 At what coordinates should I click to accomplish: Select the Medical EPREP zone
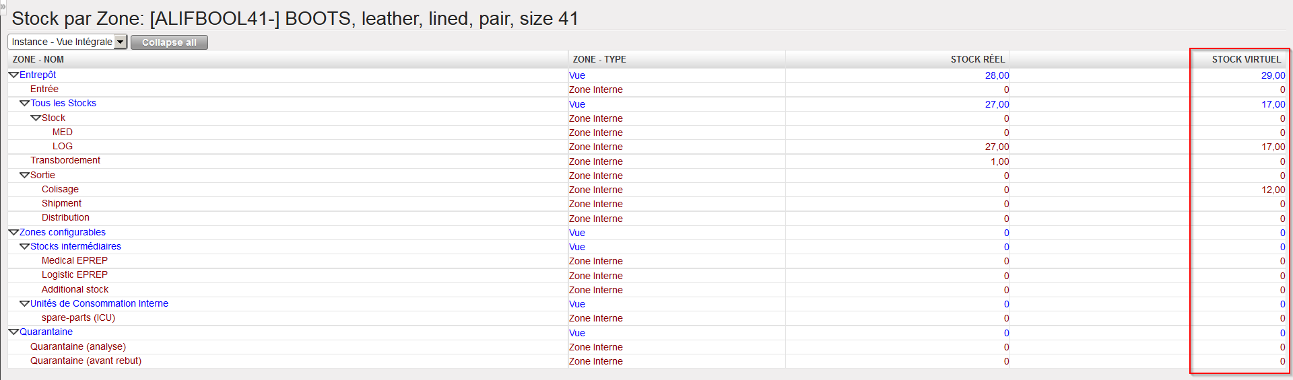[75, 261]
